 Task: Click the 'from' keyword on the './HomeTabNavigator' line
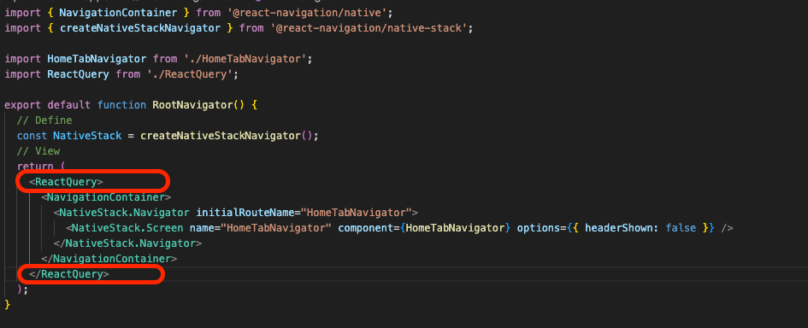(x=165, y=59)
